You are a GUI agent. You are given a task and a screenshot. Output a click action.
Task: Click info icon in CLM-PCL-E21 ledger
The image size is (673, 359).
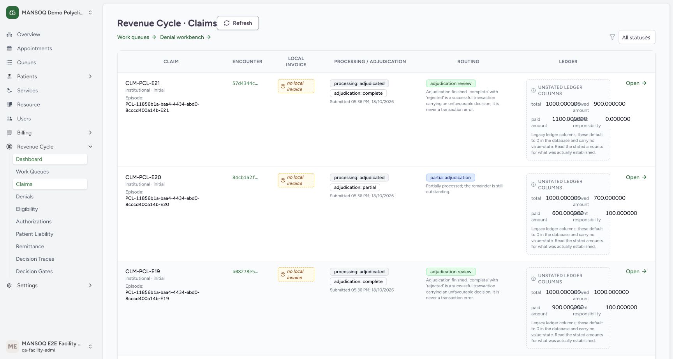click(534, 90)
